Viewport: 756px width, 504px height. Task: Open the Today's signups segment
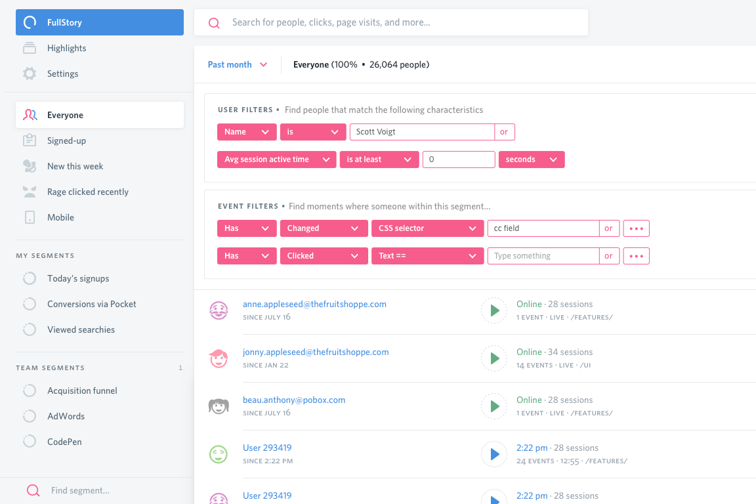click(78, 278)
